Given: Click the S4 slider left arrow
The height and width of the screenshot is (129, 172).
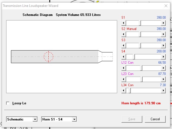Looking at the screenshot, I should (x=124, y=57).
